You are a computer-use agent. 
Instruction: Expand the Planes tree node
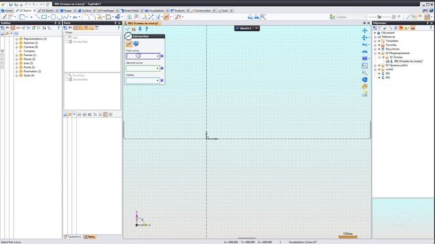(x=16, y=59)
